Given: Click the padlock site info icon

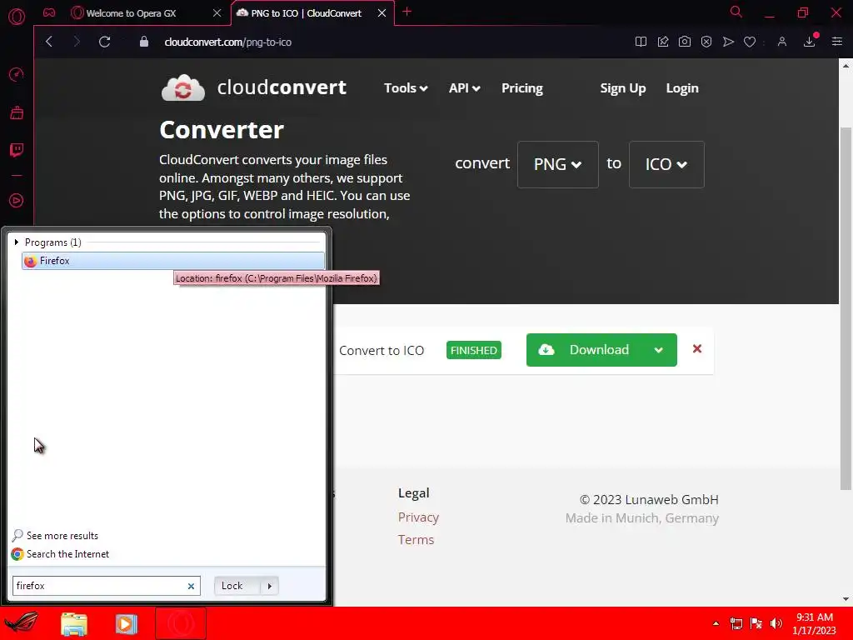Looking at the screenshot, I should click(x=144, y=42).
